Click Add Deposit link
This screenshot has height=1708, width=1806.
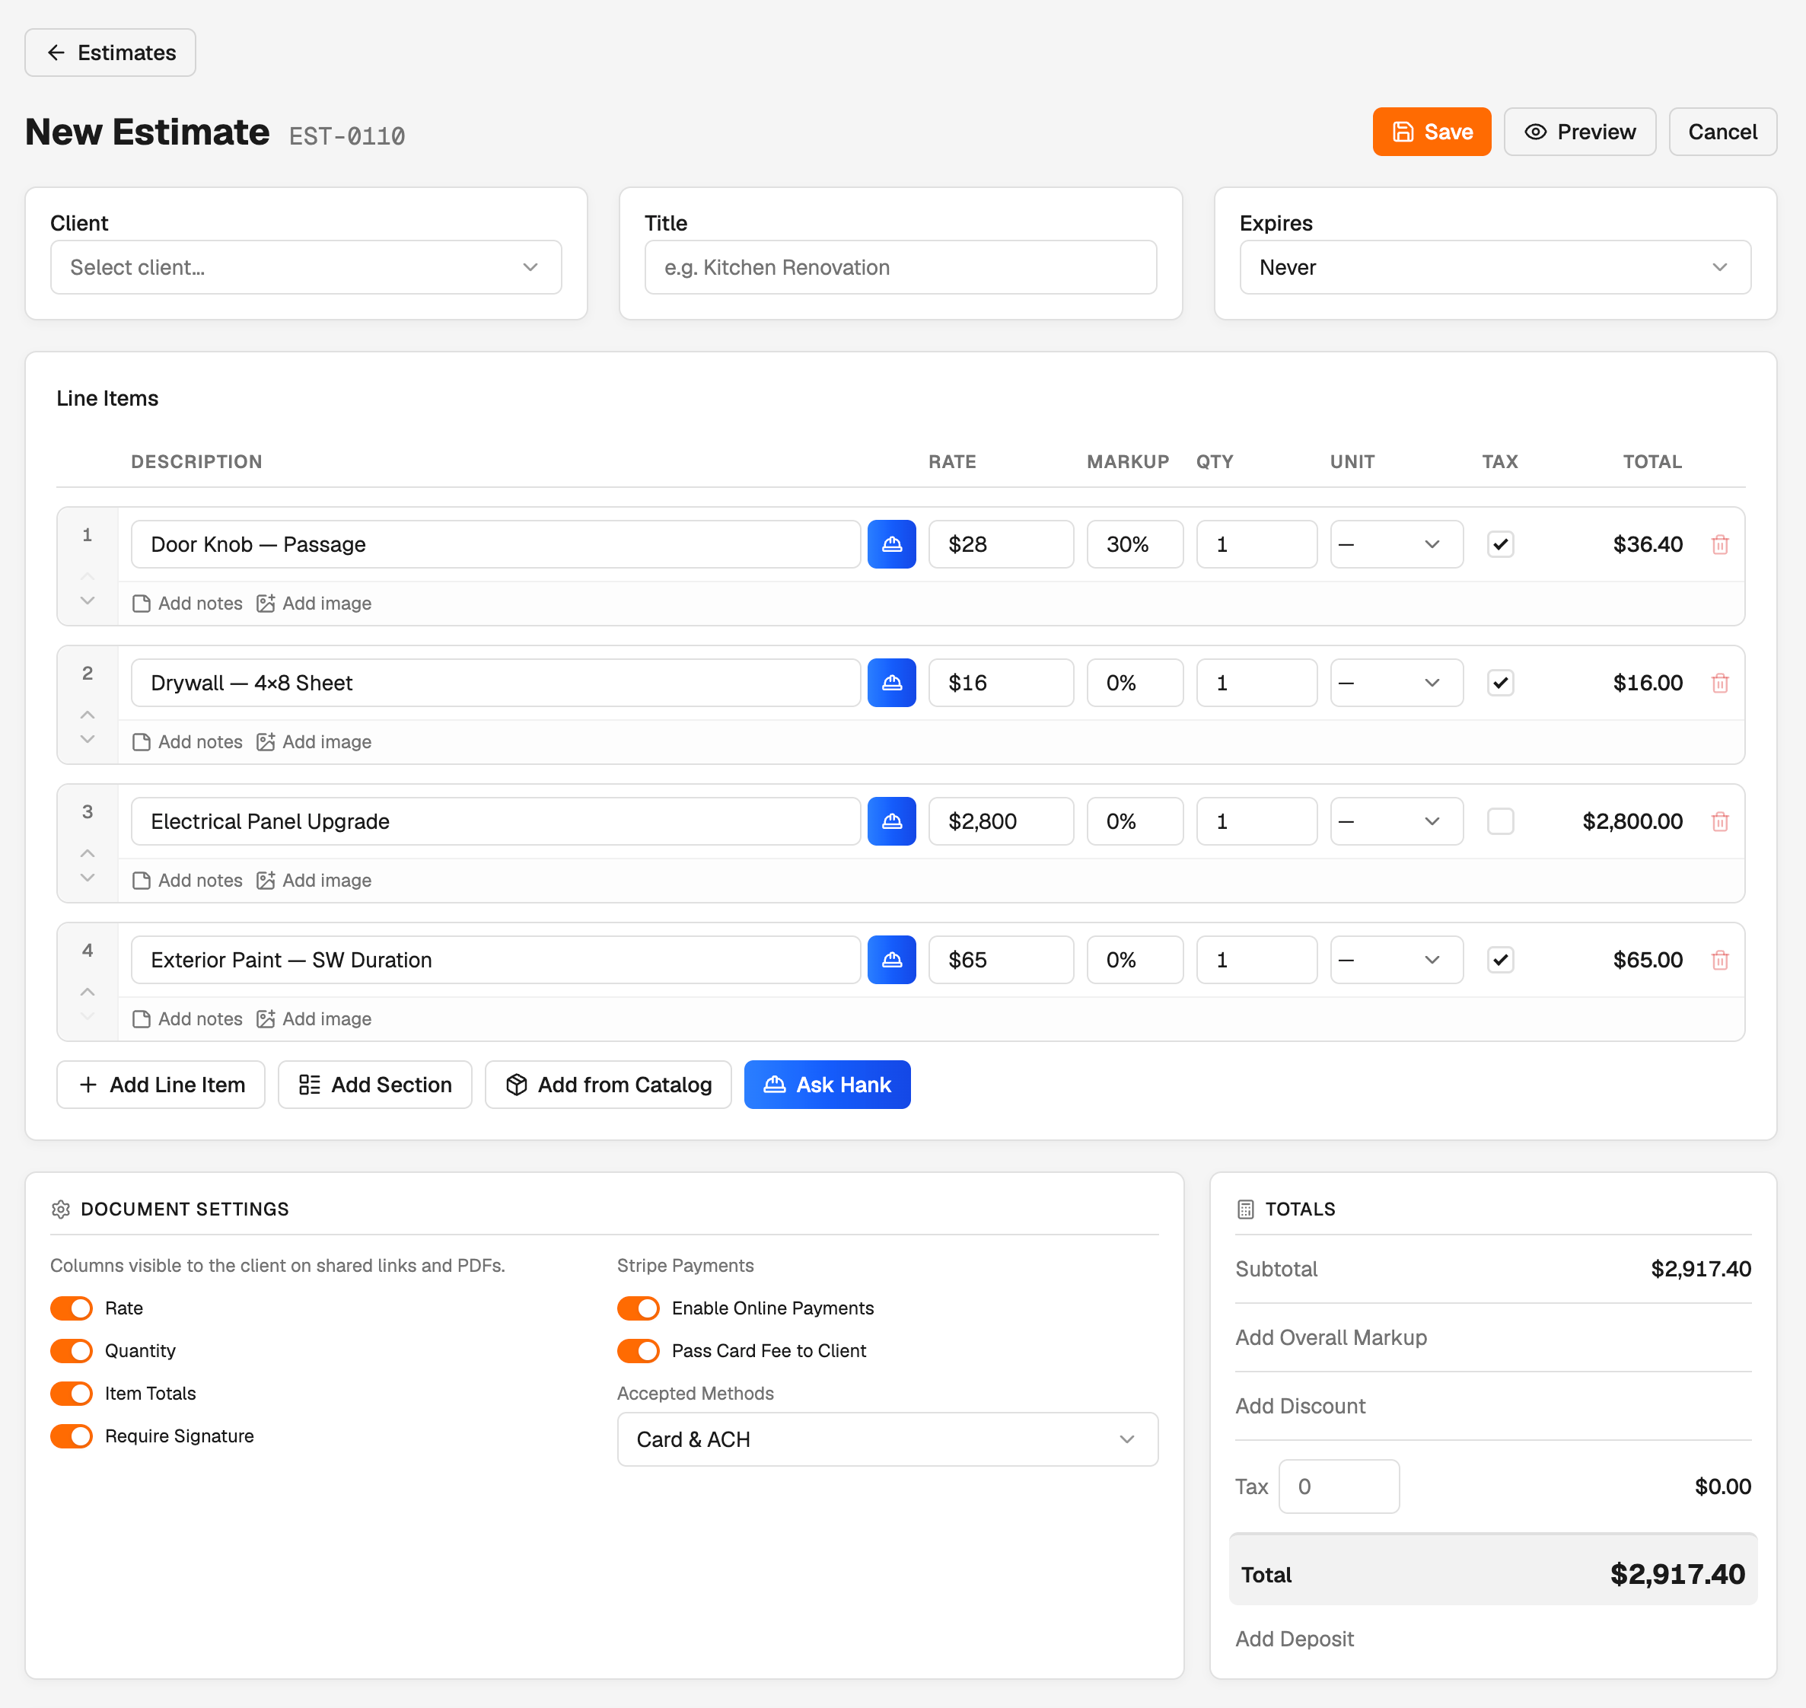point(1295,1639)
